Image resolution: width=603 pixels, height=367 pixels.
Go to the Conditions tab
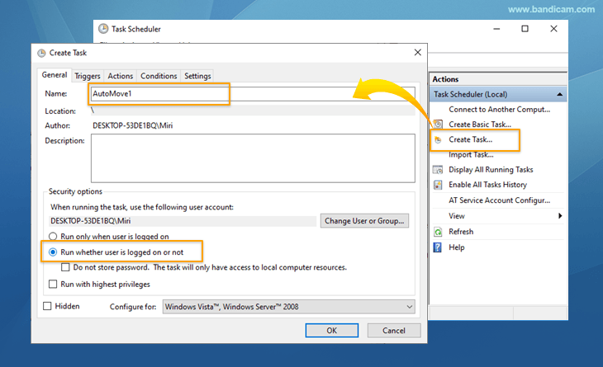coord(159,76)
